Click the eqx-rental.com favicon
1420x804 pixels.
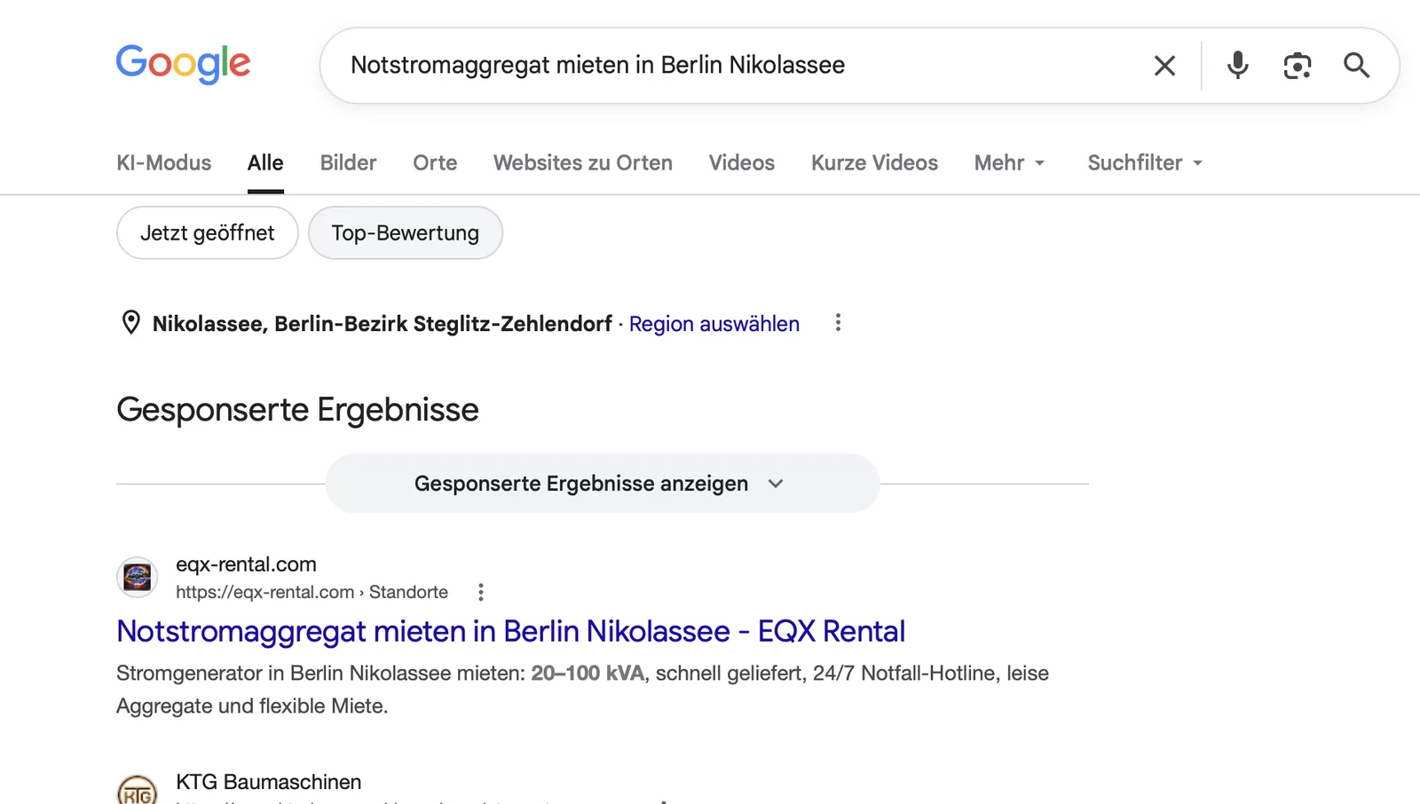tap(138, 578)
